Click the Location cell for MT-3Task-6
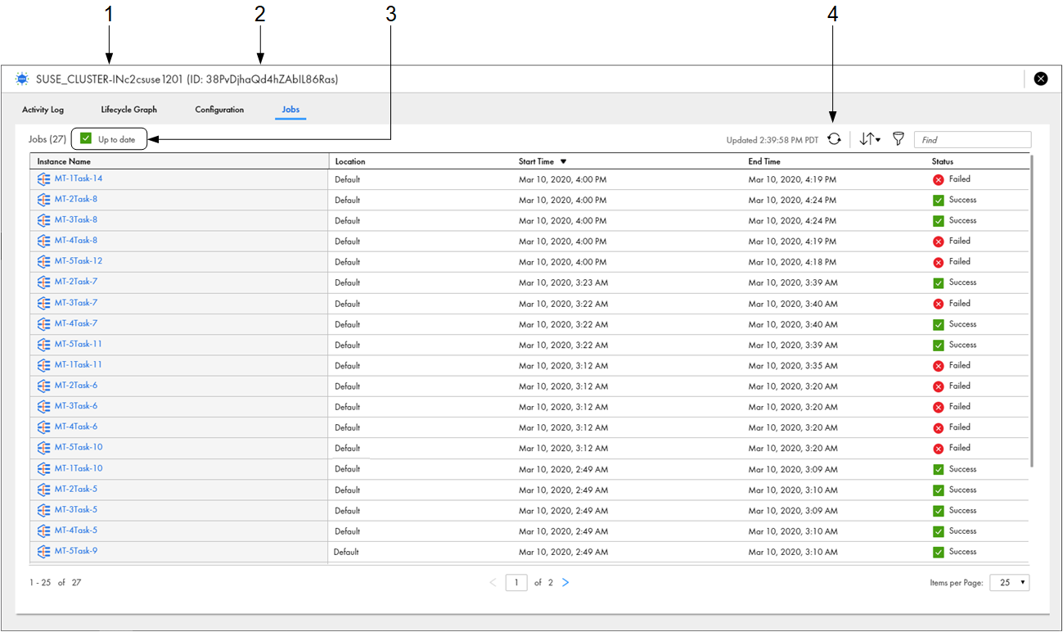 [x=347, y=407]
